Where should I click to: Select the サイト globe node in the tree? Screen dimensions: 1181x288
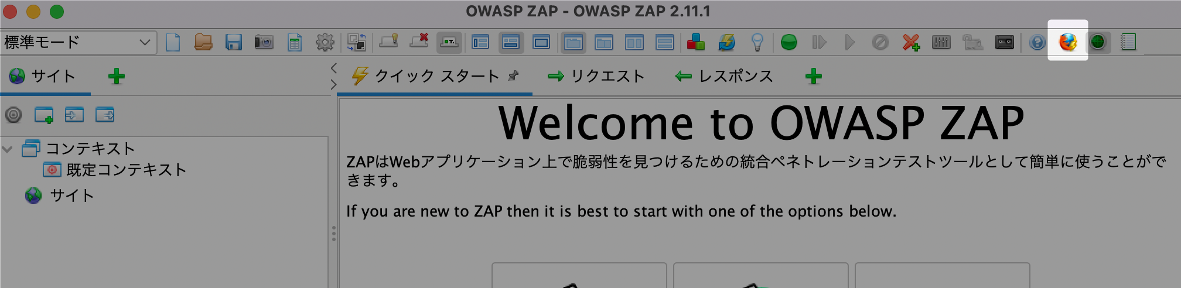pyautogui.click(x=60, y=196)
